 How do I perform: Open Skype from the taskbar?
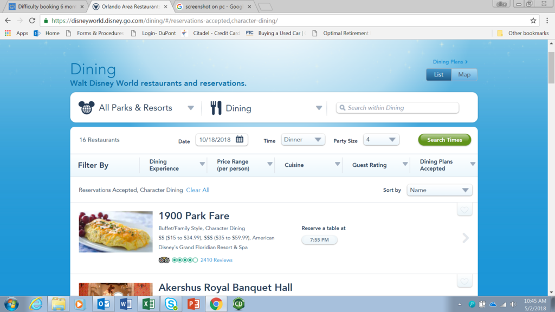[x=171, y=304]
